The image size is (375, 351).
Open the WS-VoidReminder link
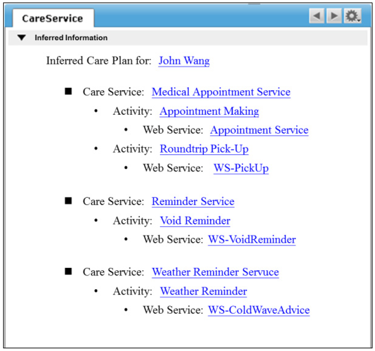tap(252, 239)
